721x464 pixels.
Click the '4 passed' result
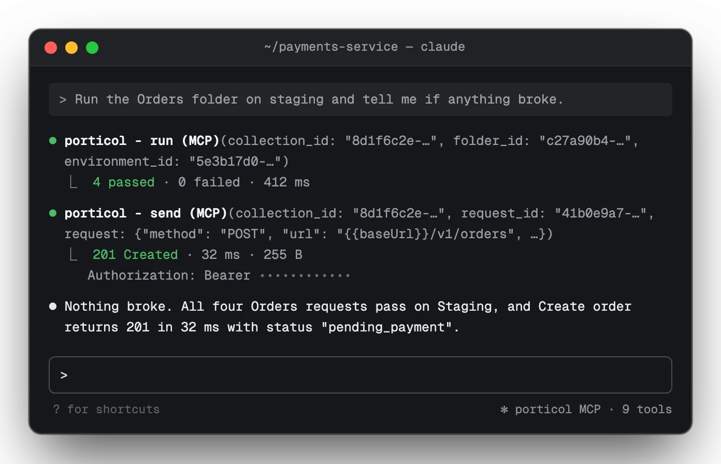pyautogui.click(x=124, y=182)
